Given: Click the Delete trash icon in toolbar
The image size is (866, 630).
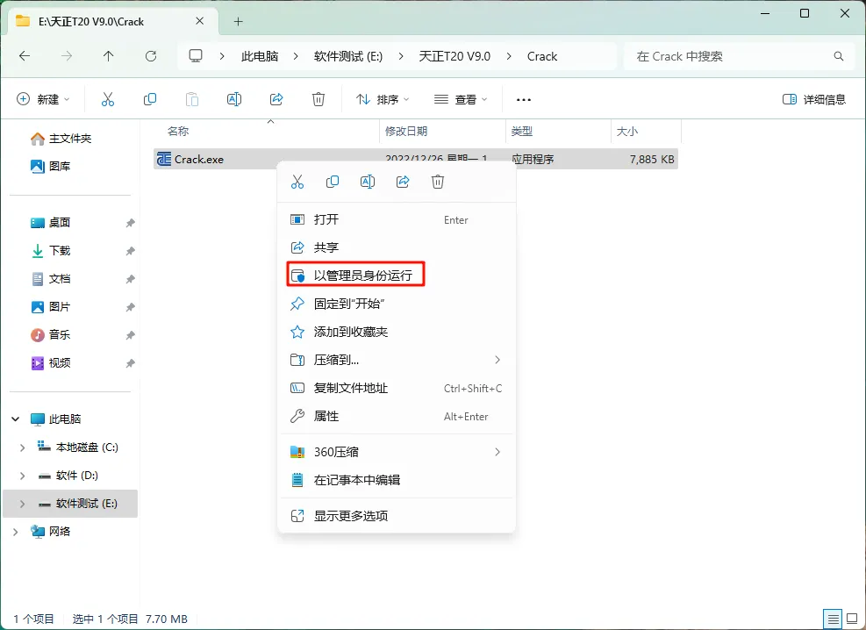Looking at the screenshot, I should coord(318,99).
